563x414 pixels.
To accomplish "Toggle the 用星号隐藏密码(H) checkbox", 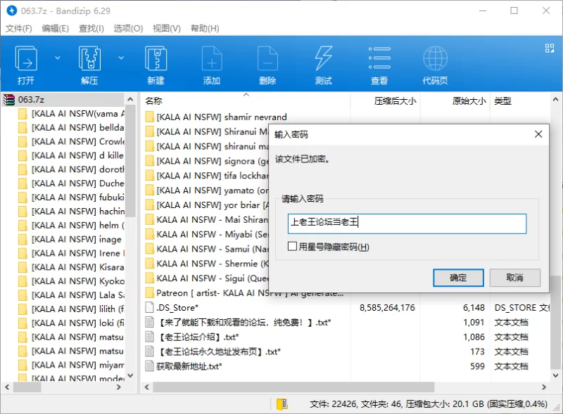I will (x=292, y=246).
